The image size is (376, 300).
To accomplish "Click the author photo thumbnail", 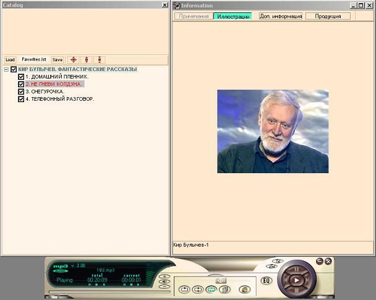I will (x=273, y=131).
